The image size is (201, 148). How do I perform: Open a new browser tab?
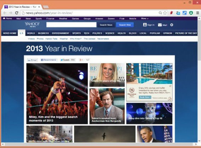pyautogui.click(x=46, y=7)
